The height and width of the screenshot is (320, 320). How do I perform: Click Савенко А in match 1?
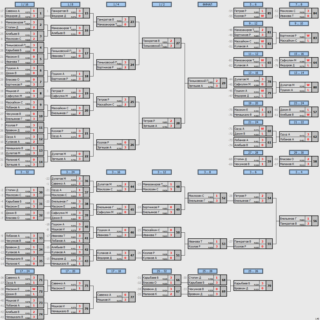click(12, 11)
